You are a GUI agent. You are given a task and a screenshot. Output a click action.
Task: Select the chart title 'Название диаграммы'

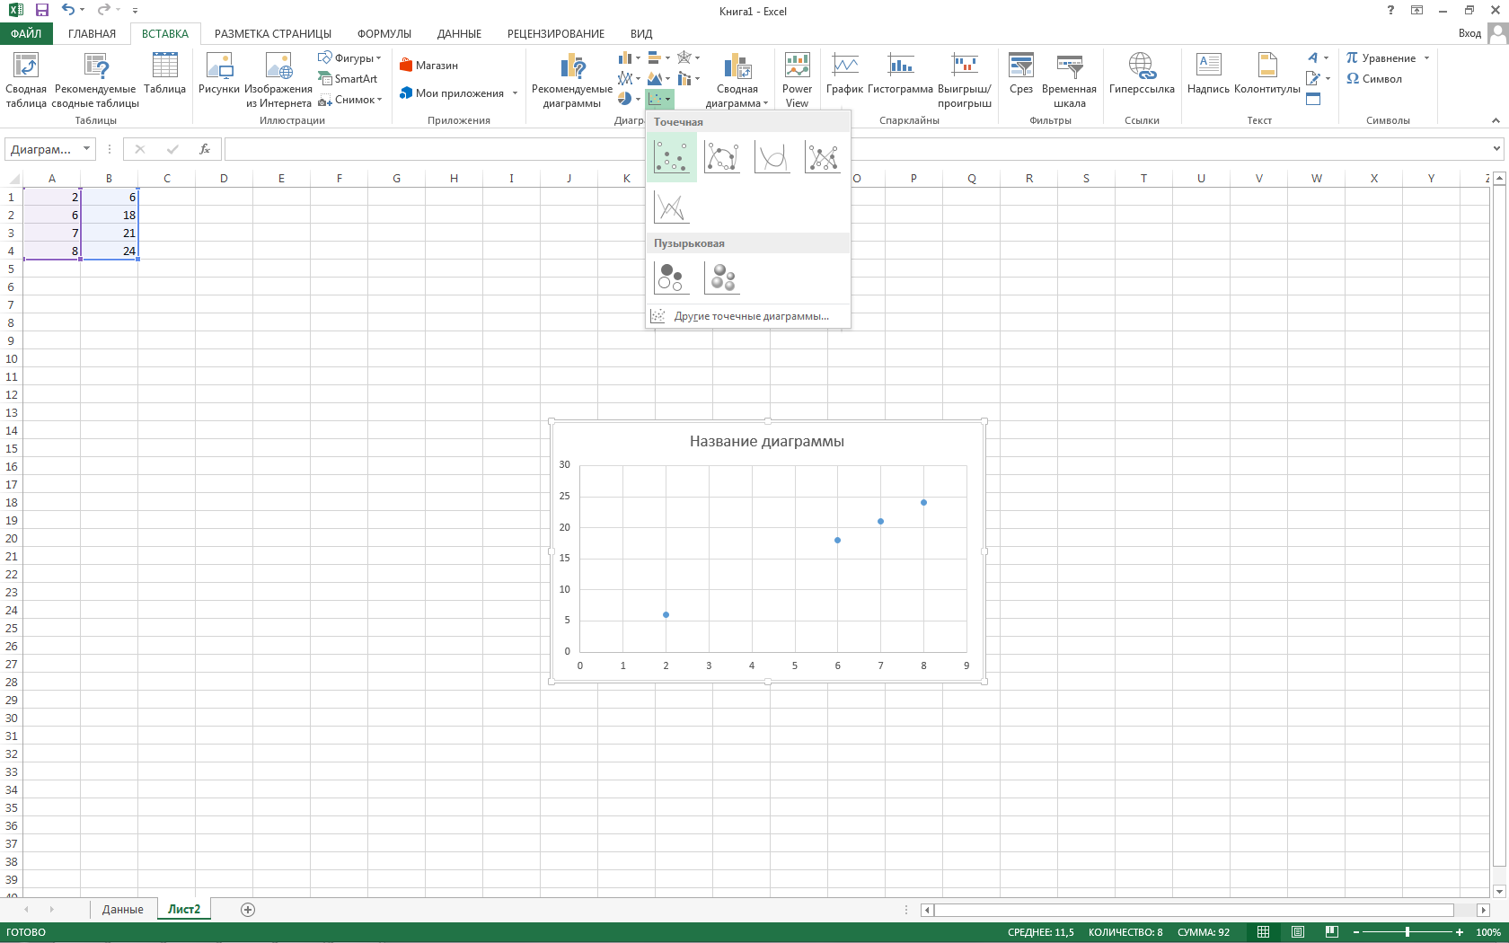(766, 441)
